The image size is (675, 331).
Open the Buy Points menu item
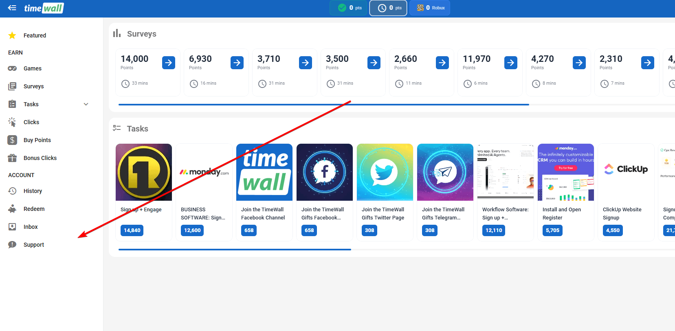[x=37, y=140]
